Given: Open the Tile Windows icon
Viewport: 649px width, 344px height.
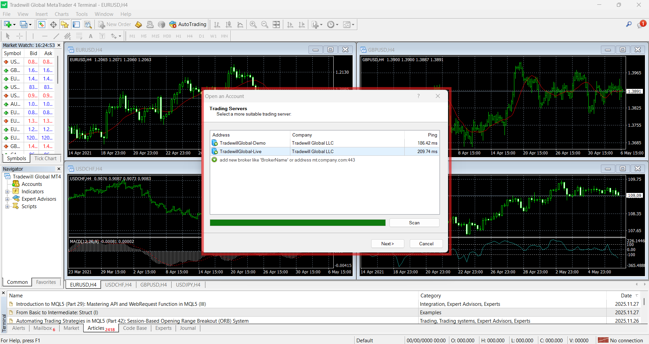Looking at the screenshot, I should pos(276,24).
